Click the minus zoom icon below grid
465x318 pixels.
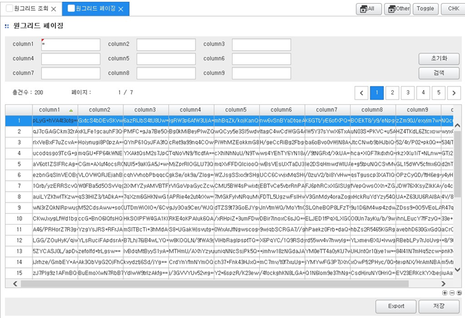coord(452,293)
